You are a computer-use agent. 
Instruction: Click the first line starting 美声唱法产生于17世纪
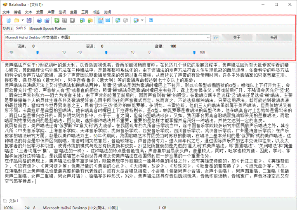[147, 65]
